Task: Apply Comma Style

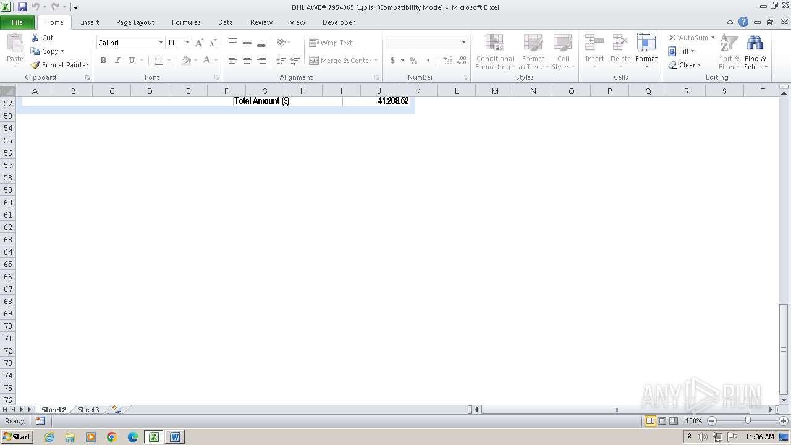Action: pos(428,61)
